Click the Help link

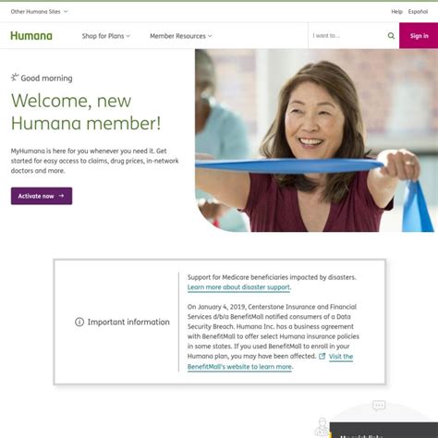point(396,12)
